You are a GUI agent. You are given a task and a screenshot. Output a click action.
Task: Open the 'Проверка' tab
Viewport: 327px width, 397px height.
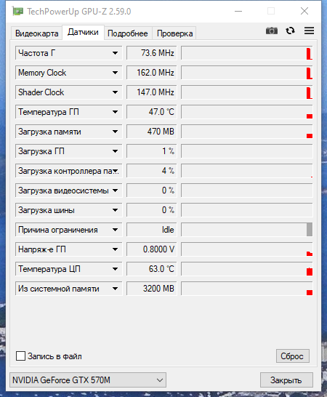click(174, 33)
